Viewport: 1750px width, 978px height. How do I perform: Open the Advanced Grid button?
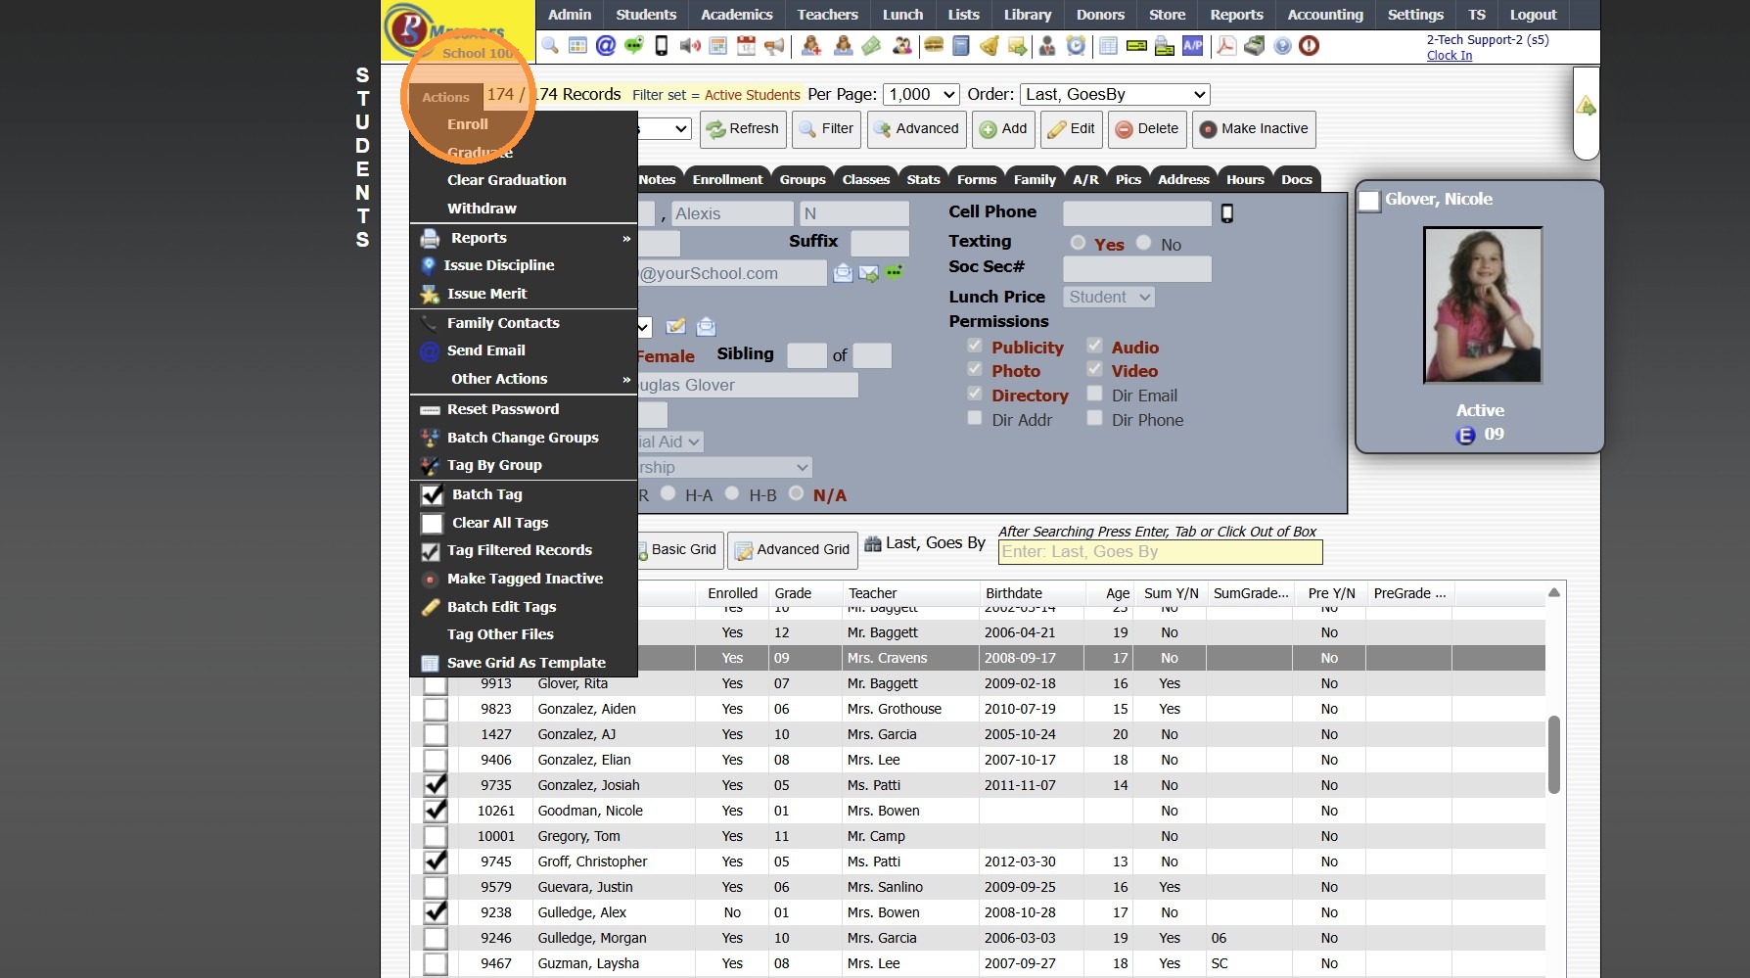[x=793, y=550]
